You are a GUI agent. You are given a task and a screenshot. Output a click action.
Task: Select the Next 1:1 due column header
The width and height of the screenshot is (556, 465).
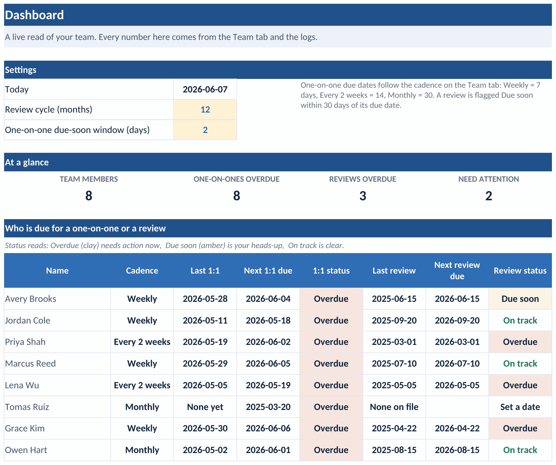268,270
